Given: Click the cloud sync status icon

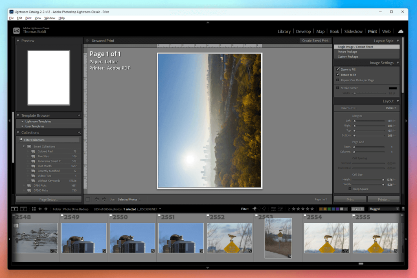Looking at the screenshot, I should pyautogui.click(x=400, y=31).
